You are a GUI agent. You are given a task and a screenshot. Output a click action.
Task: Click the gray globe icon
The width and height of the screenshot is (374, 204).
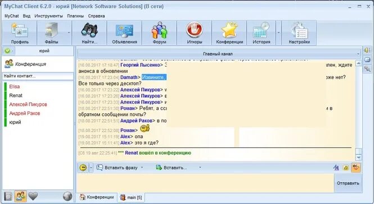(x=67, y=196)
